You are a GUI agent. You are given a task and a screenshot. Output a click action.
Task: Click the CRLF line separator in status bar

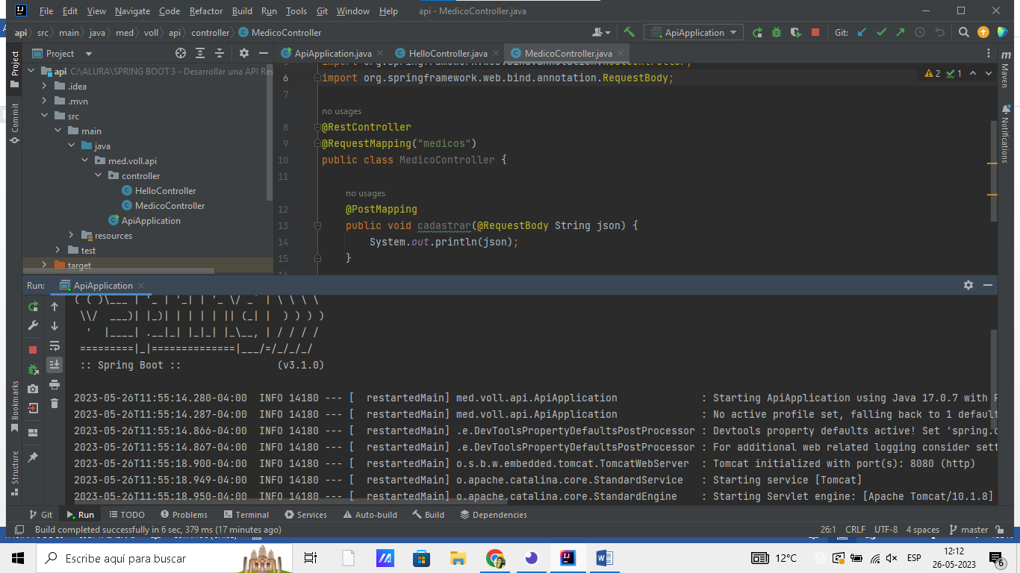click(855, 529)
